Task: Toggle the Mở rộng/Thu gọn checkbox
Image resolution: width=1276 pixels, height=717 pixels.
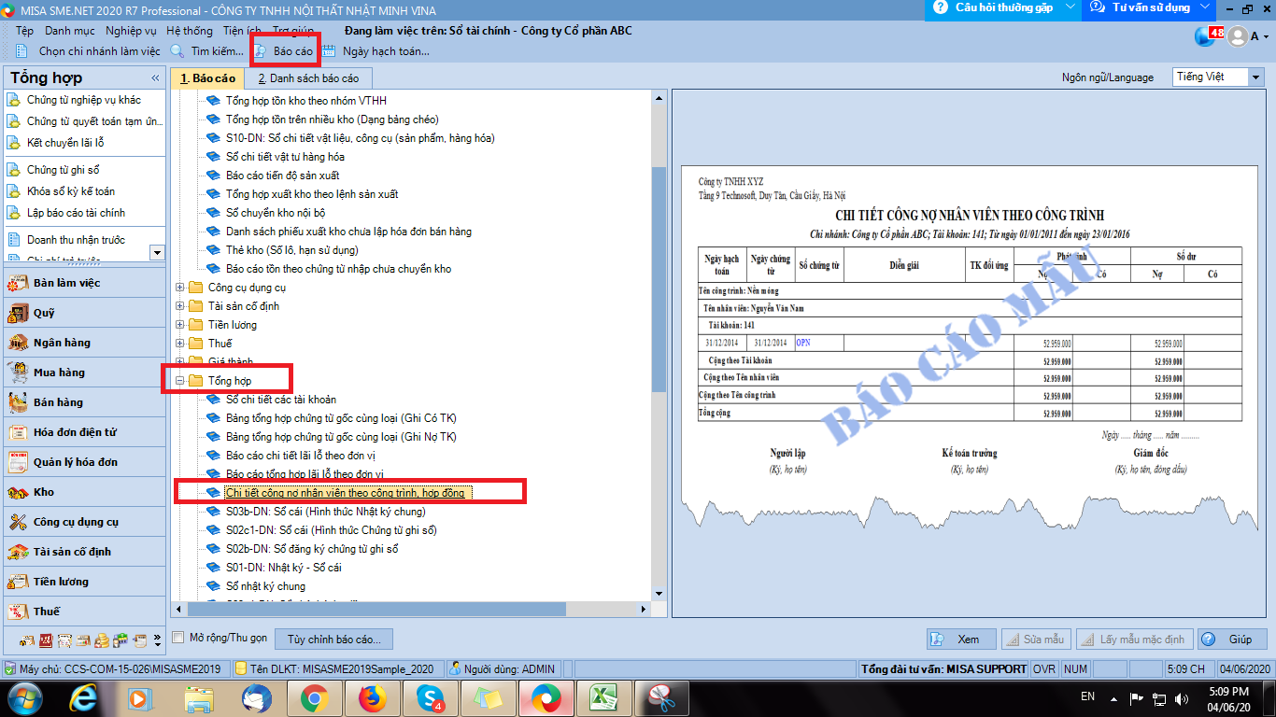Action: (178, 639)
